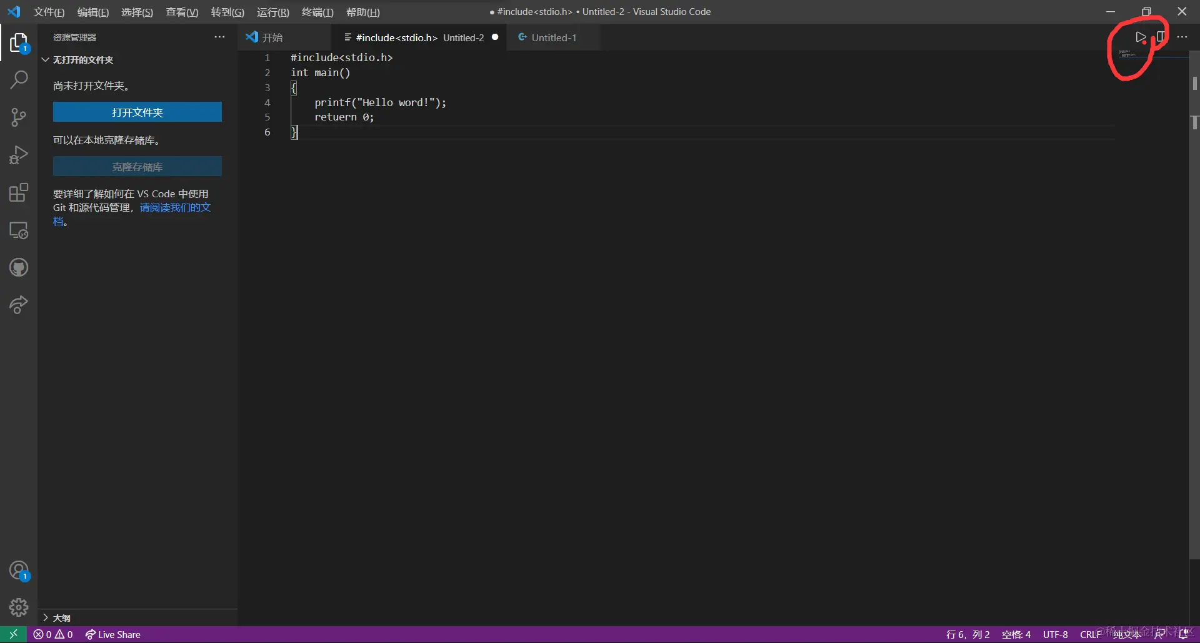Viewport: 1200px width, 643px height.
Task: Open the 帮助(H) menu
Action: click(363, 12)
